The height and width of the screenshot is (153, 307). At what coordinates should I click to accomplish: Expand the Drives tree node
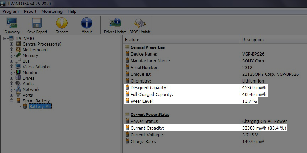tap(12, 78)
